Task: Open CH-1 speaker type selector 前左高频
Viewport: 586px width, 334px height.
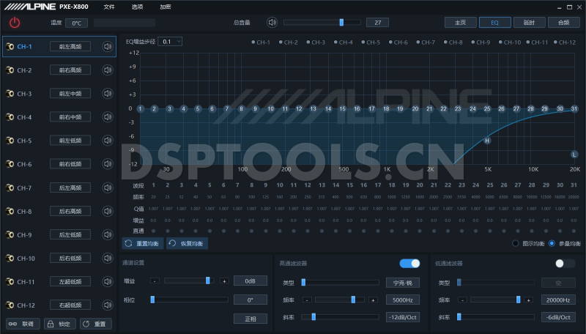Action: coord(70,47)
